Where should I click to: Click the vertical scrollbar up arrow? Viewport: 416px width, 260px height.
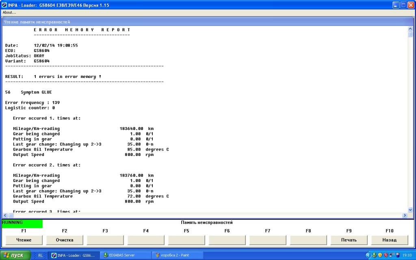click(x=410, y=29)
